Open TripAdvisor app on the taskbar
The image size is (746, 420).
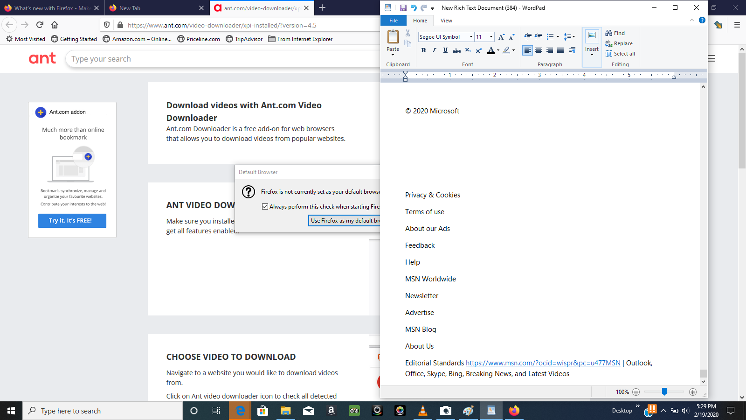[x=354, y=411]
